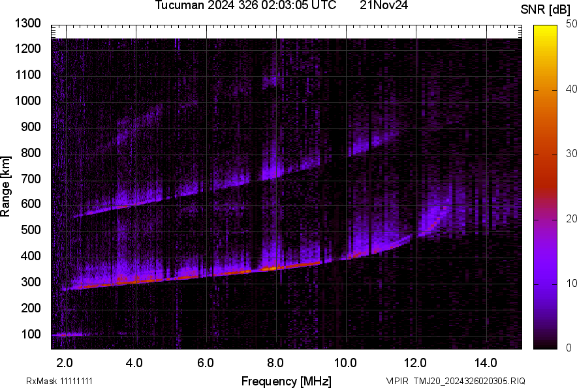
Task: Click the faint 100 km echo near 2 MHz
Action: click(x=69, y=335)
